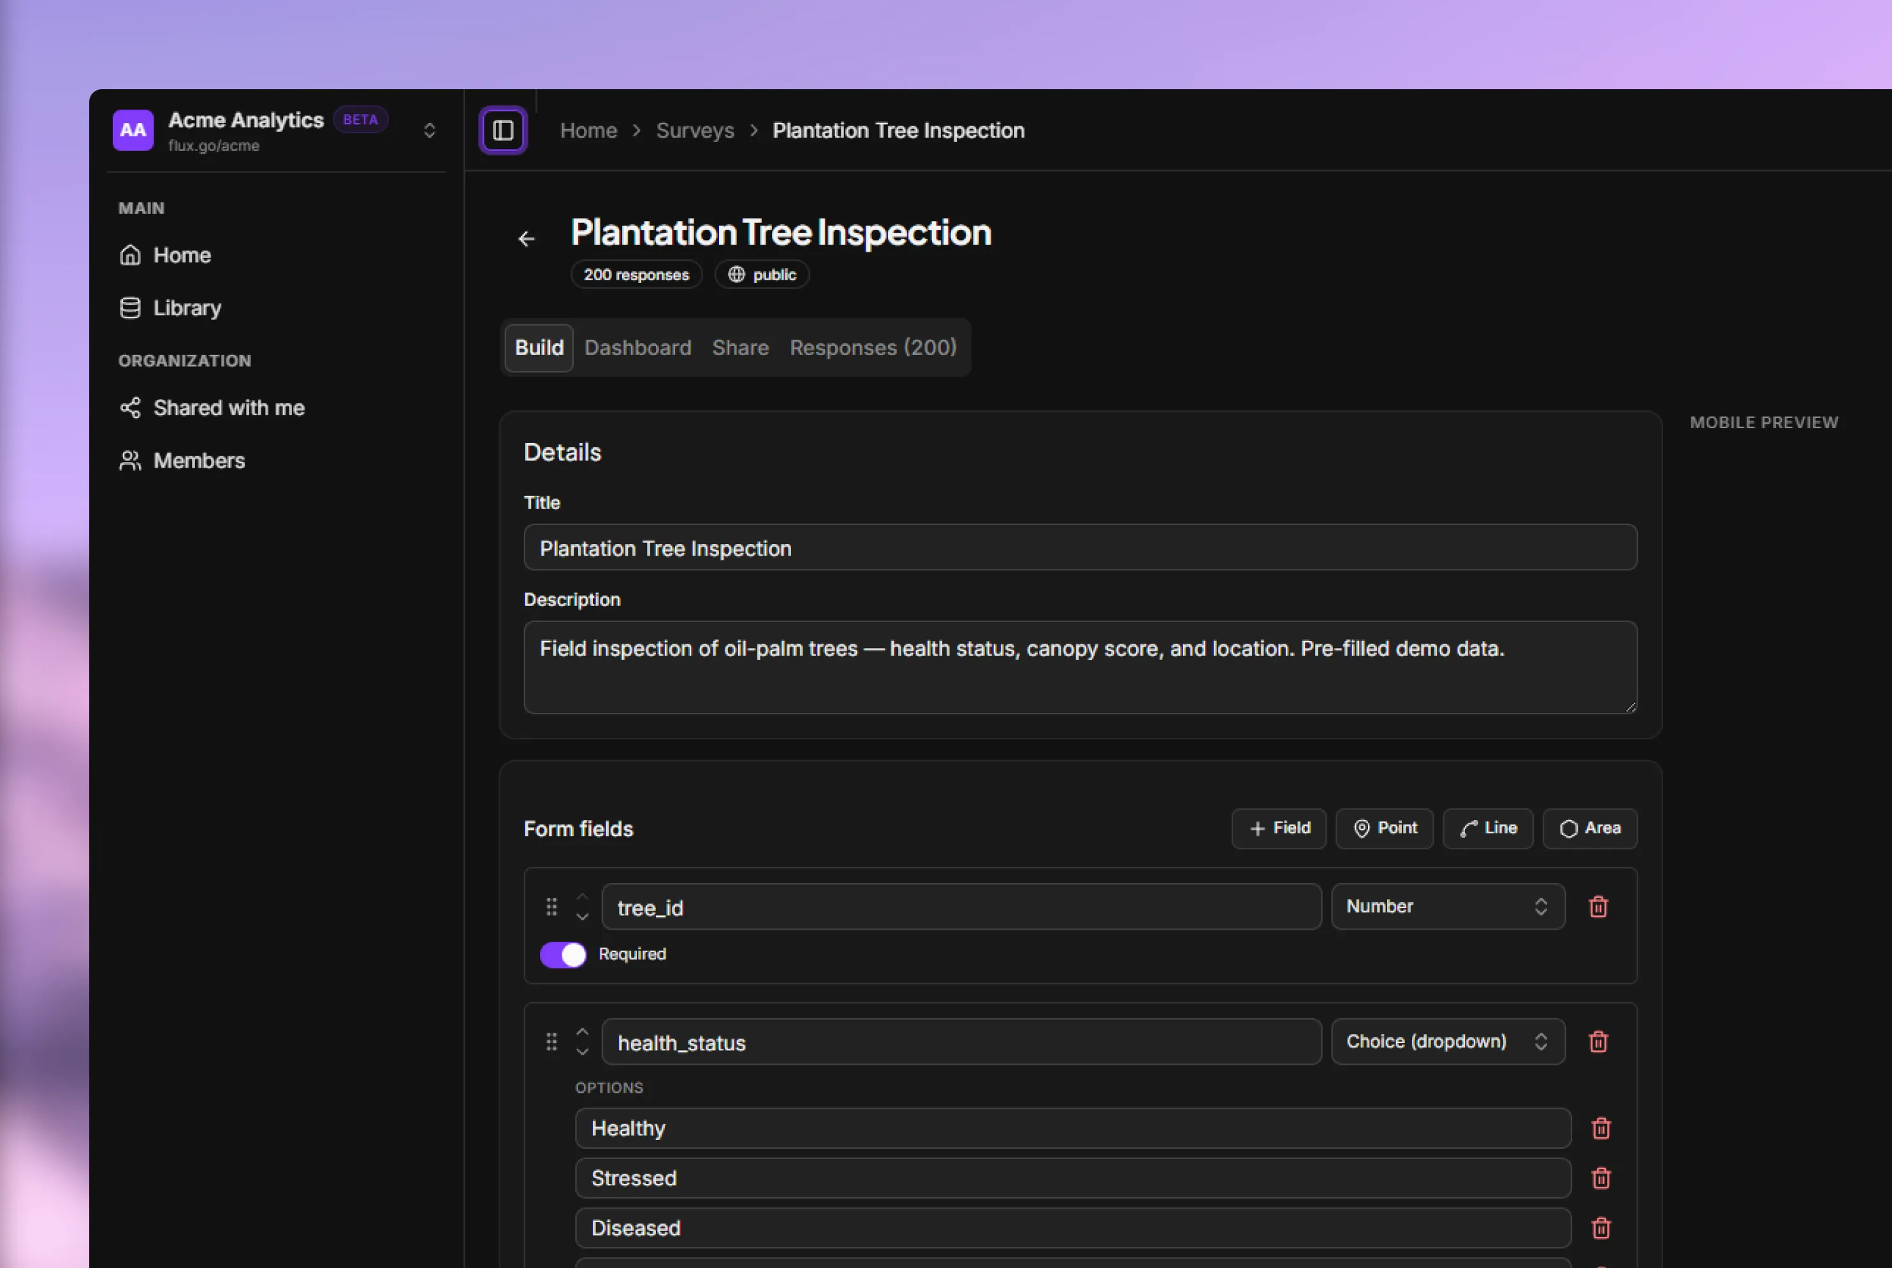Click the public visibility badge
Image resolution: width=1892 pixels, height=1268 pixels.
pos(761,274)
